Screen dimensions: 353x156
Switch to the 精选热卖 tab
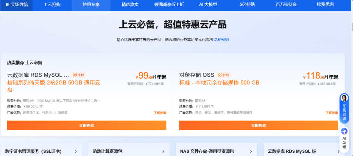pyautogui.click(x=130, y=4)
